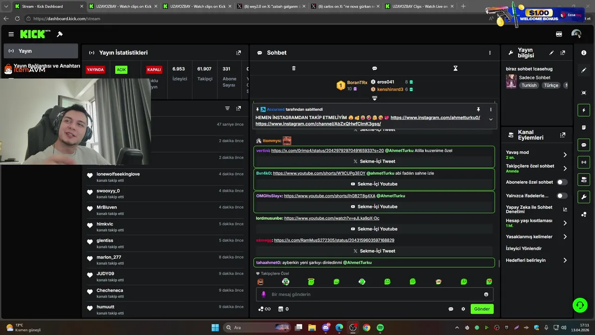Screen dimensions: 595x335
Task: Toggle the lightning bolt widget in the sidebar
Action: (x=584, y=110)
